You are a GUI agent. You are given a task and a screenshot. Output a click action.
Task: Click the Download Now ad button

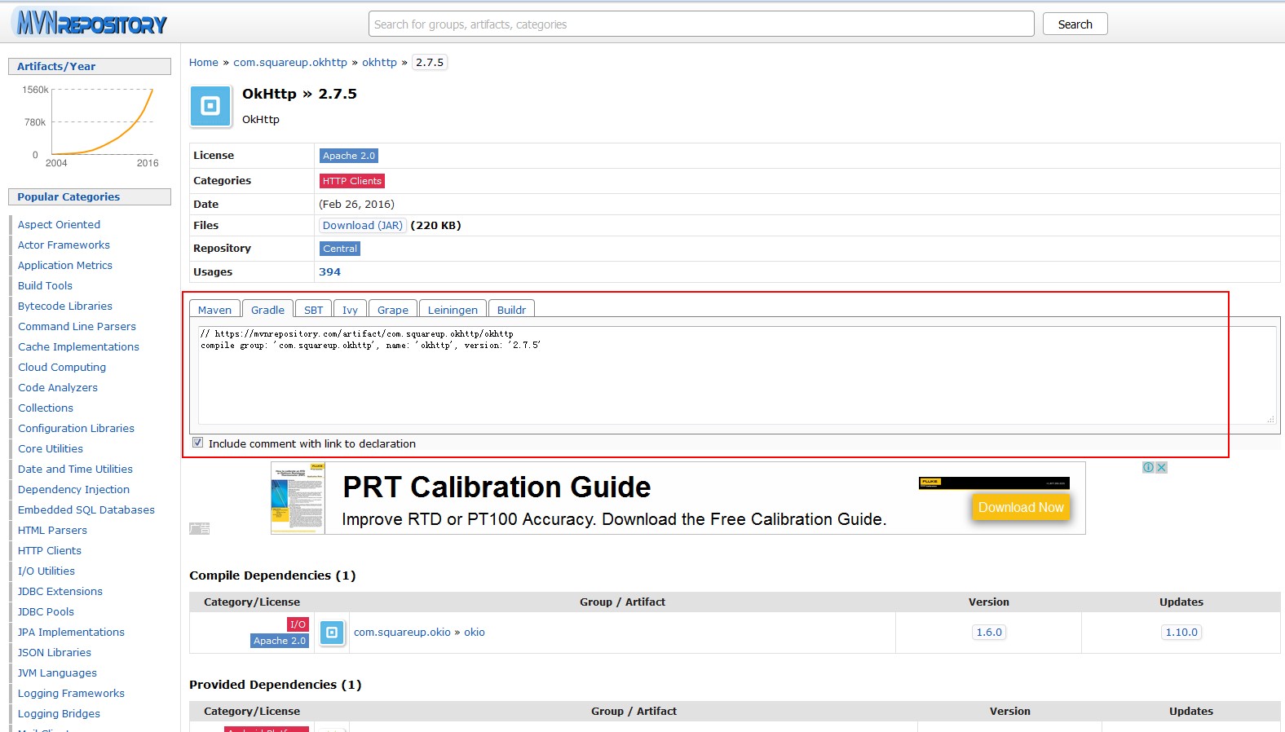coord(1021,507)
